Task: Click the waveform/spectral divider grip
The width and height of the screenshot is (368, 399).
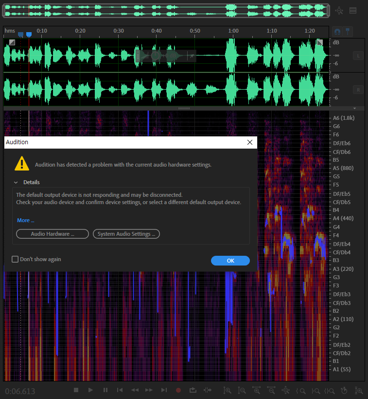Action: point(184,109)
